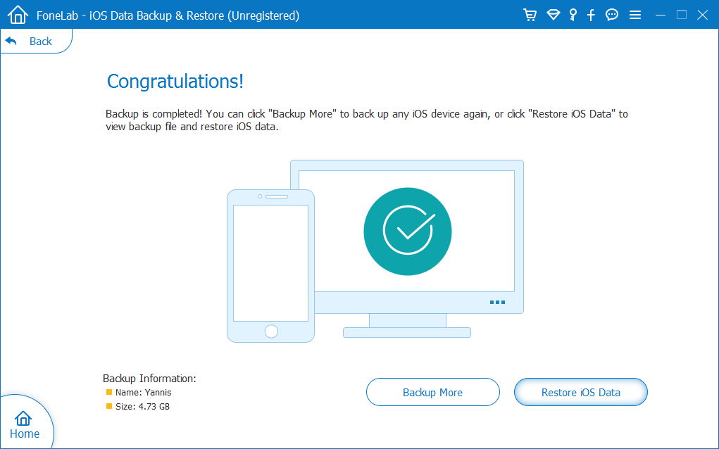This screenshot has width=719, height=449.
Task: Click the phone illustration
Action: 270,266
